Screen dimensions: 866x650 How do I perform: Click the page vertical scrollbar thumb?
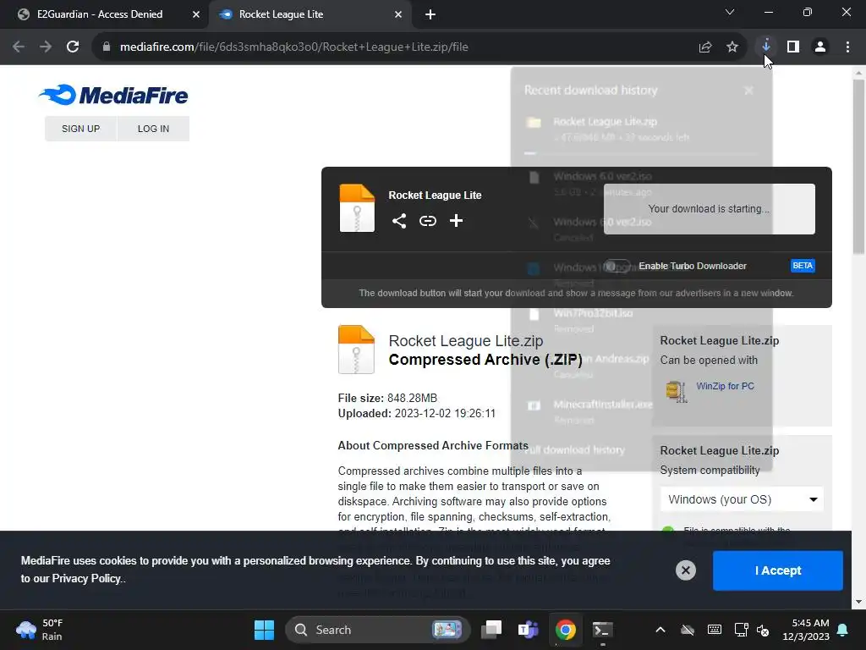858,166
